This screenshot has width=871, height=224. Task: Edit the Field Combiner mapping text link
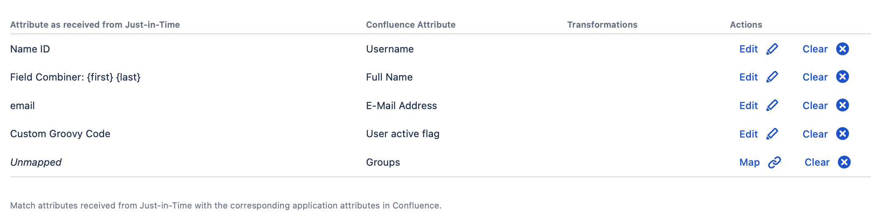coord(748,77)
